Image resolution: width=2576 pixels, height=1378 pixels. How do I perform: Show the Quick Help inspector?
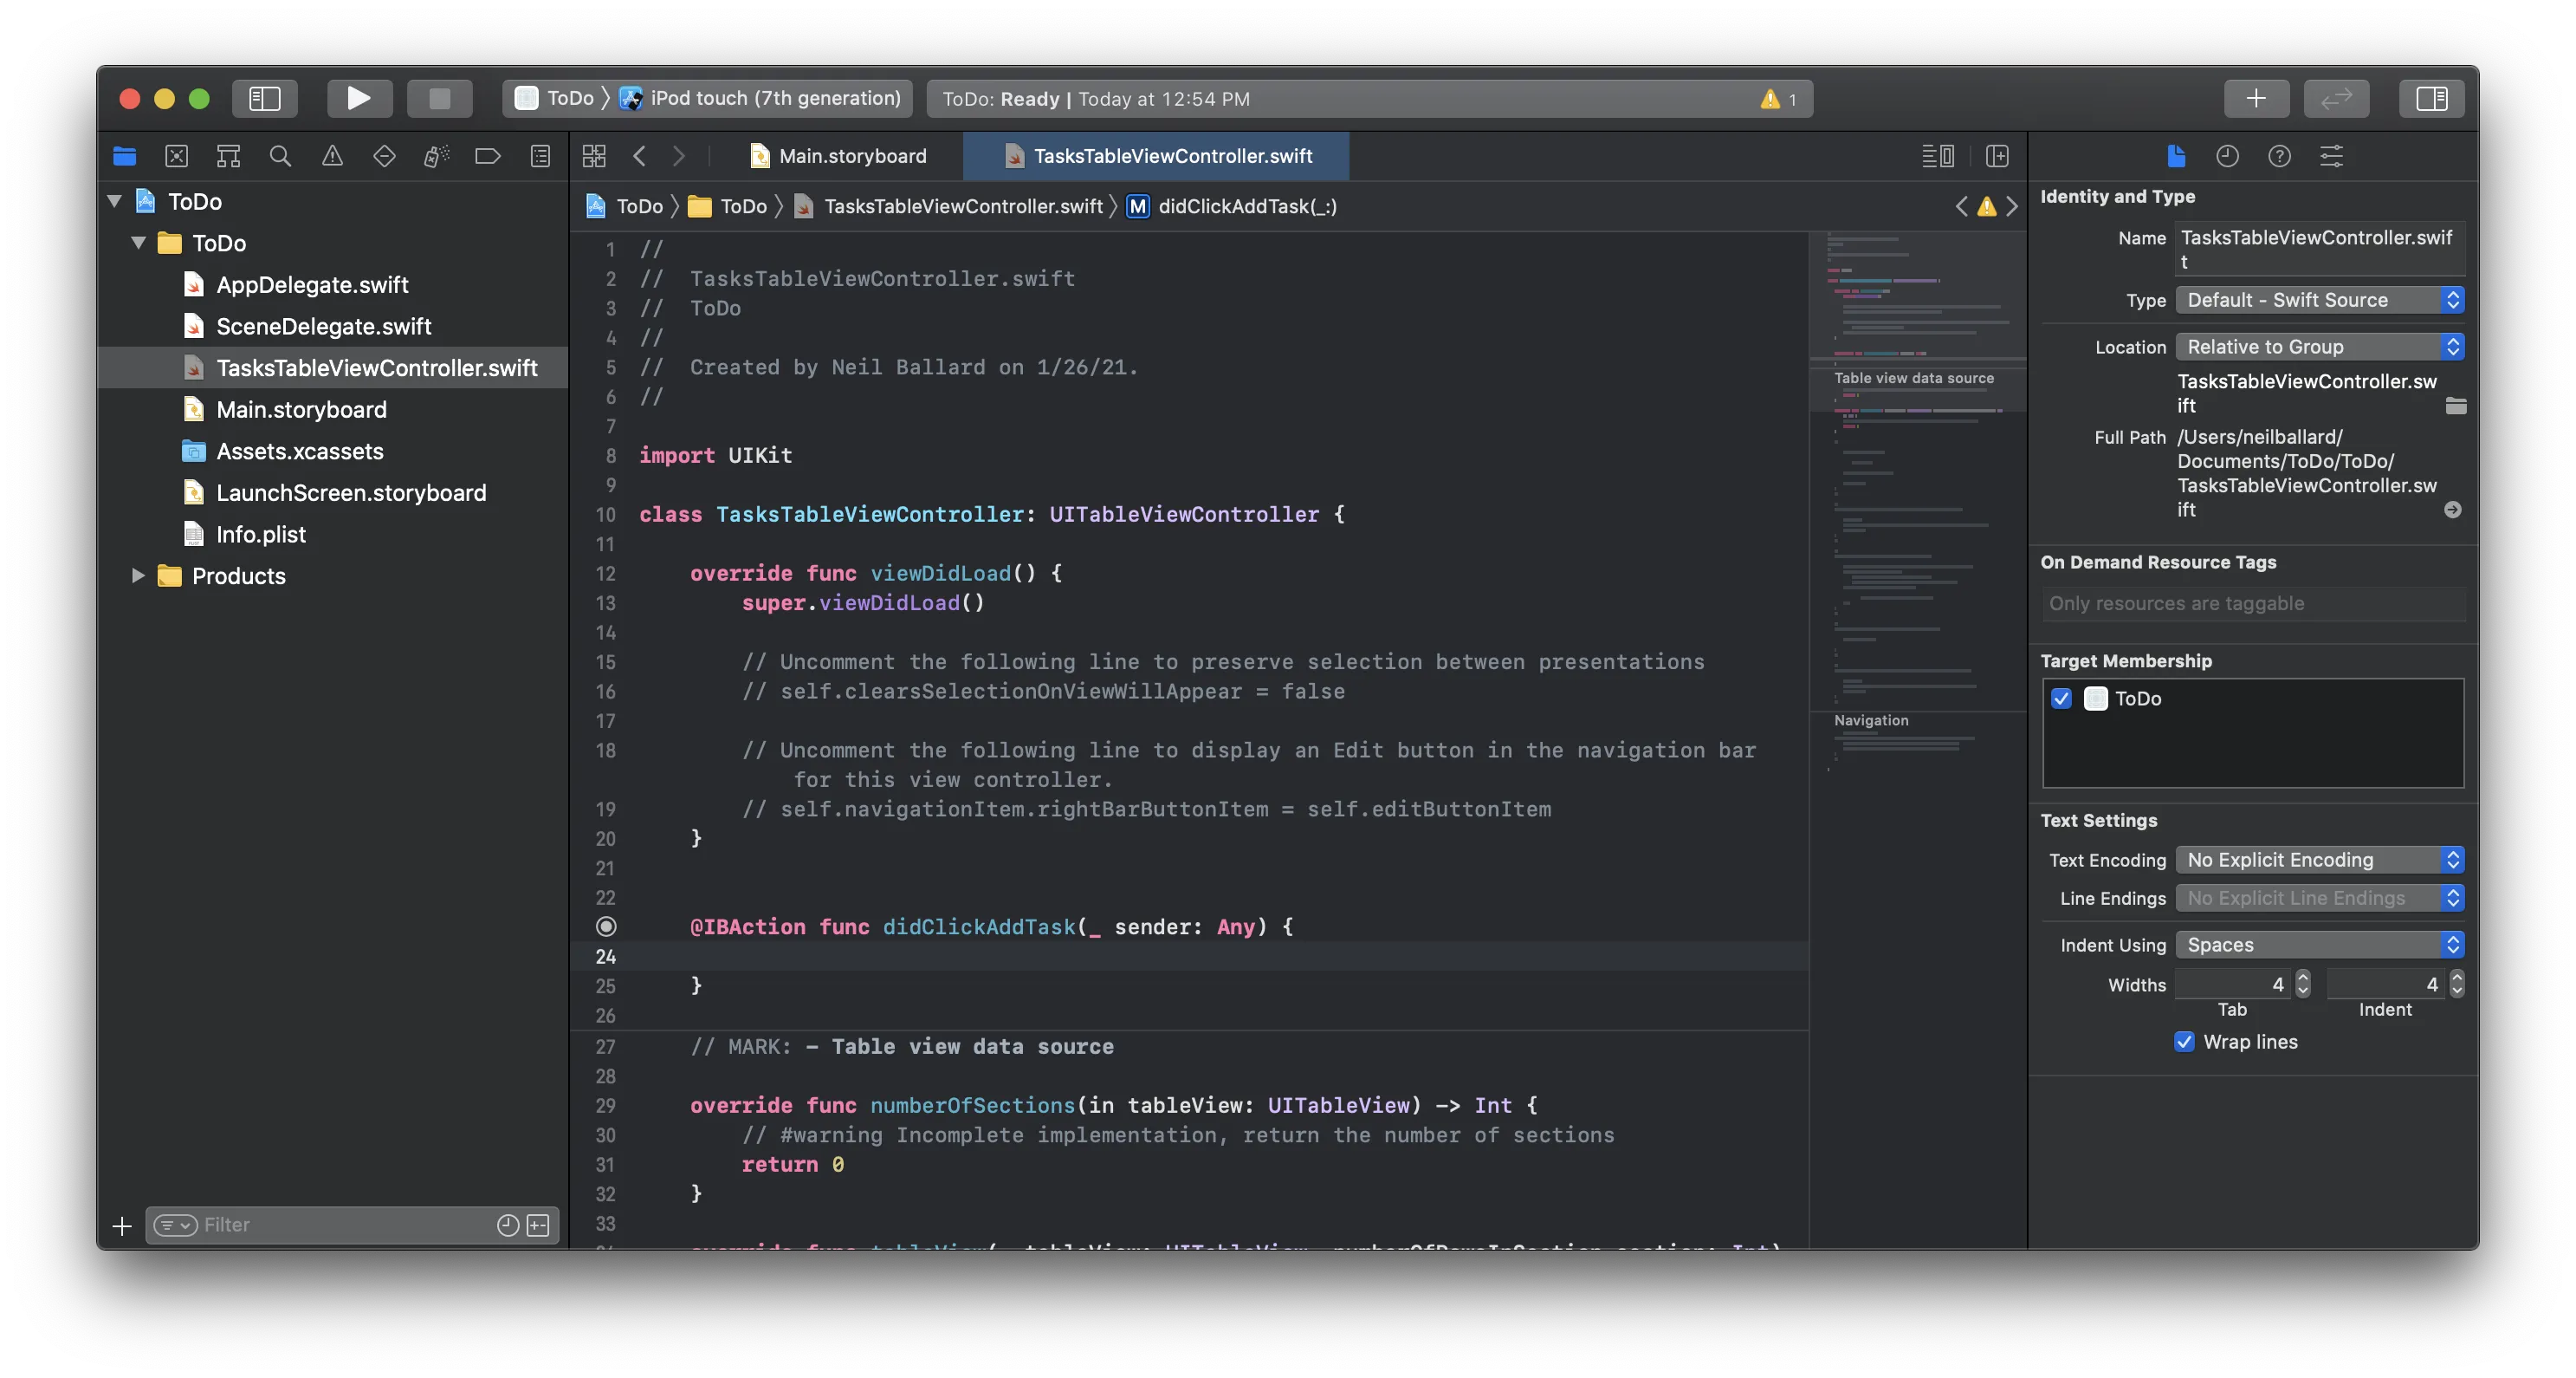coord(2279,156)
